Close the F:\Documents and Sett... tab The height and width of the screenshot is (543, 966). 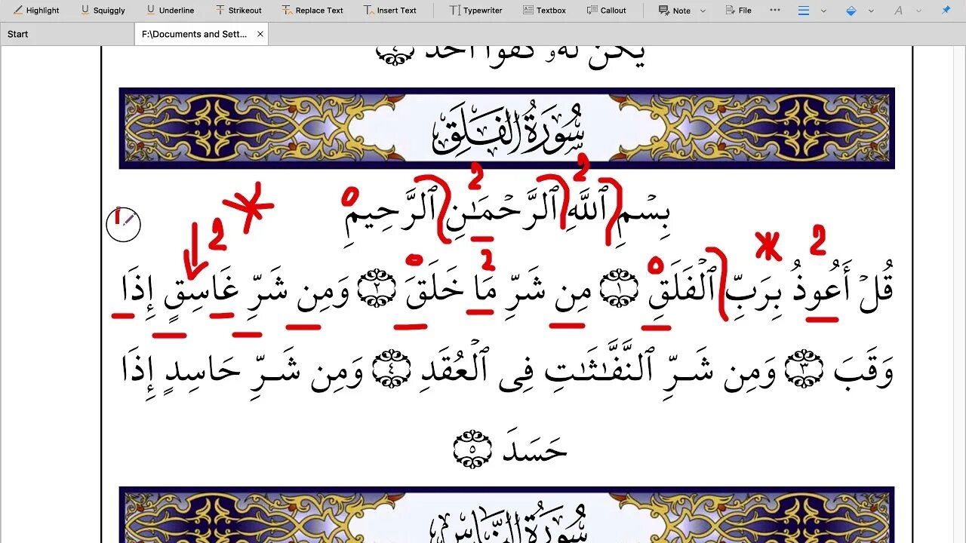(260, 34)
